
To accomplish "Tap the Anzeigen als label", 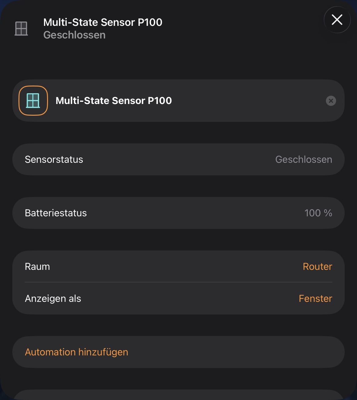I will click(x=53, y=298).
